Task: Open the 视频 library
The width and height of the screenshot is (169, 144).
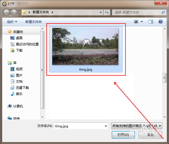Action: [19, 69]
